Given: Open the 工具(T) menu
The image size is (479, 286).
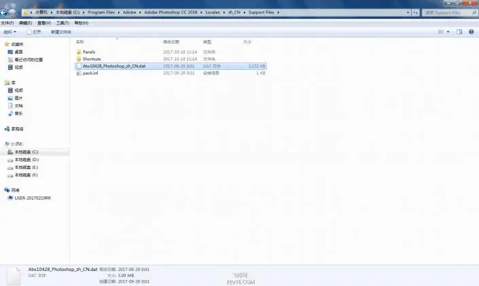Looking at the screenshot, I should 63,23.
